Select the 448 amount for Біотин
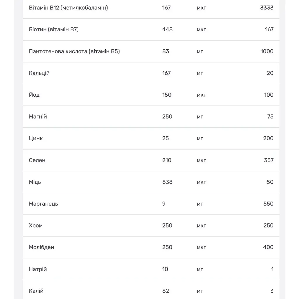 point(167,29)
